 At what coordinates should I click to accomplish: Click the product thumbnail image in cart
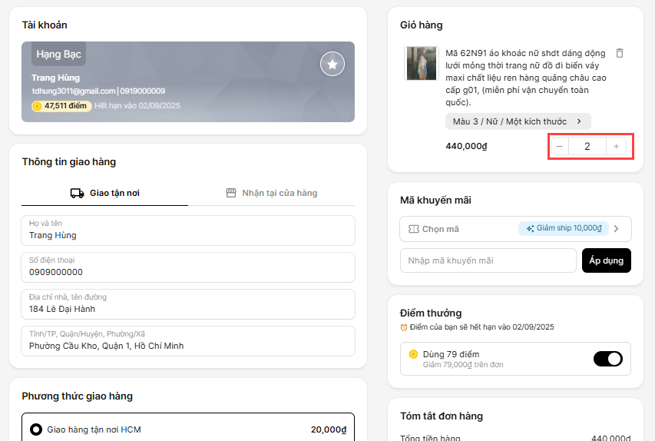tap(421, 63)
